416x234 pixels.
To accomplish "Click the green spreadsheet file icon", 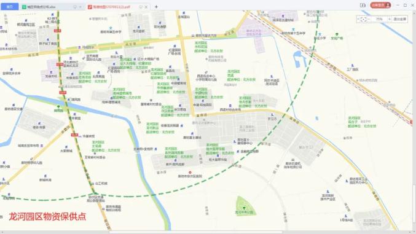I will point(24,7).
